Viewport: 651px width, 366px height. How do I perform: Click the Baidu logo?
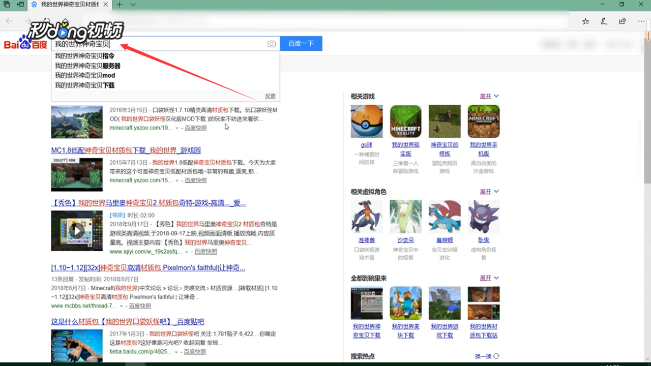coord(25,44)
